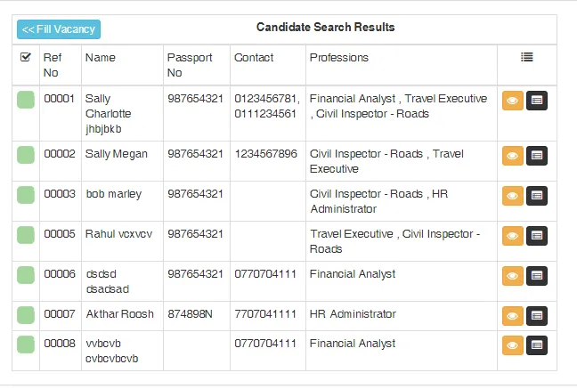Open the black details icon for Sally Megan
577x389 pixels.
[537, 156]
